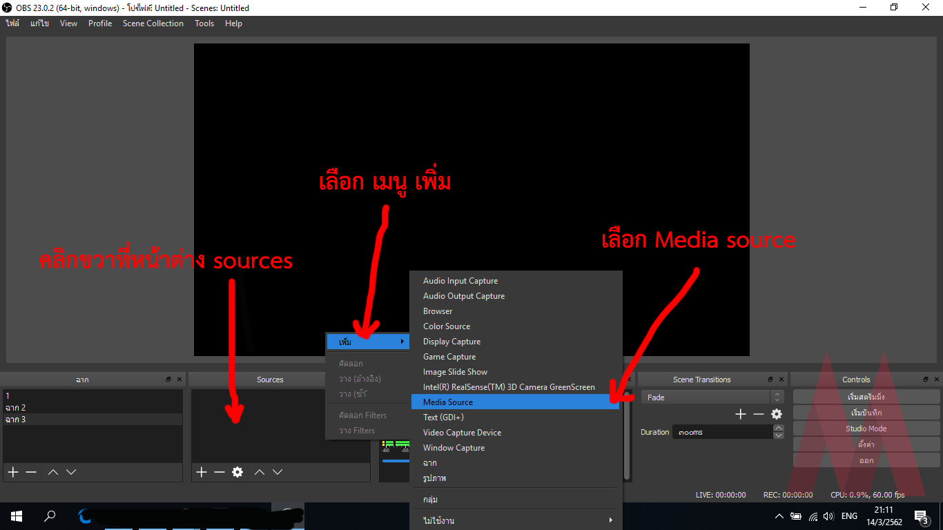
Task: Select Video Capture Device source
Action: pyautogui.click(x=515, y=433)
